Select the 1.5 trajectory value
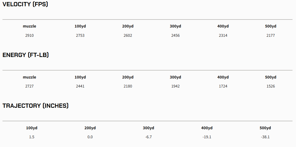This screenshot has width=296, height=147. click(x=32, y=137)
